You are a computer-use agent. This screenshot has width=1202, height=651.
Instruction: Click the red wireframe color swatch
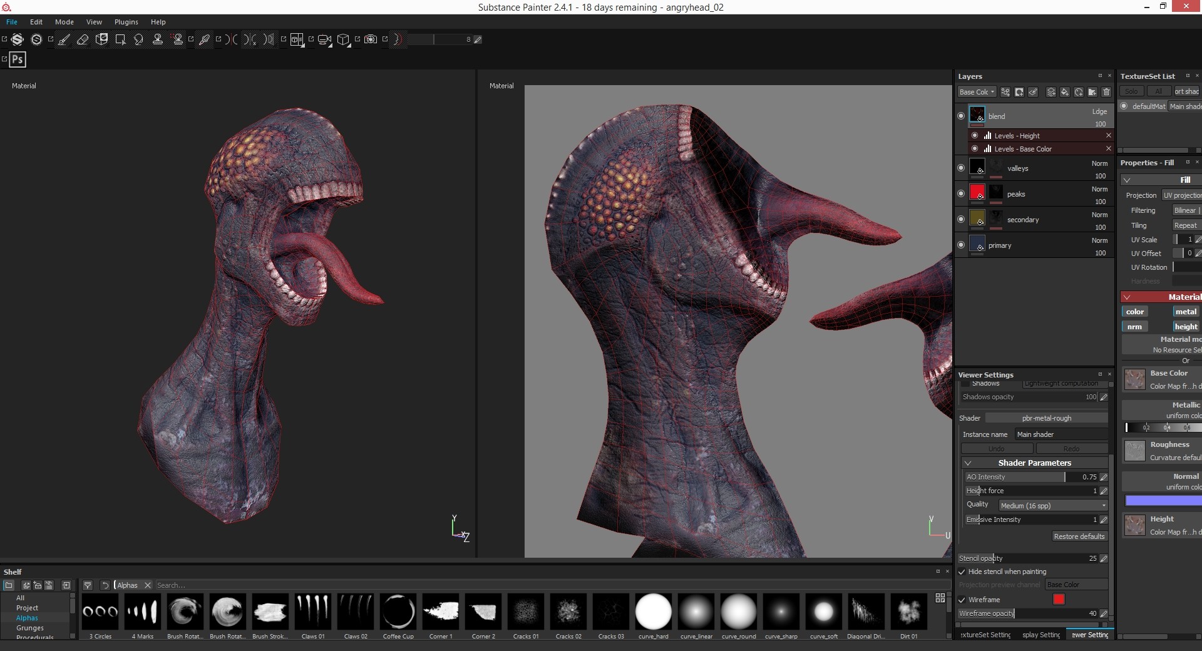coord(1059,600)
